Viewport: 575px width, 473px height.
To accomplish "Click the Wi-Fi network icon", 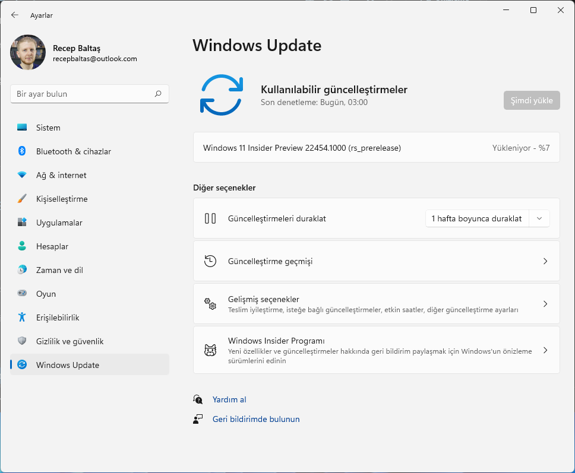I will coord(22,174).
